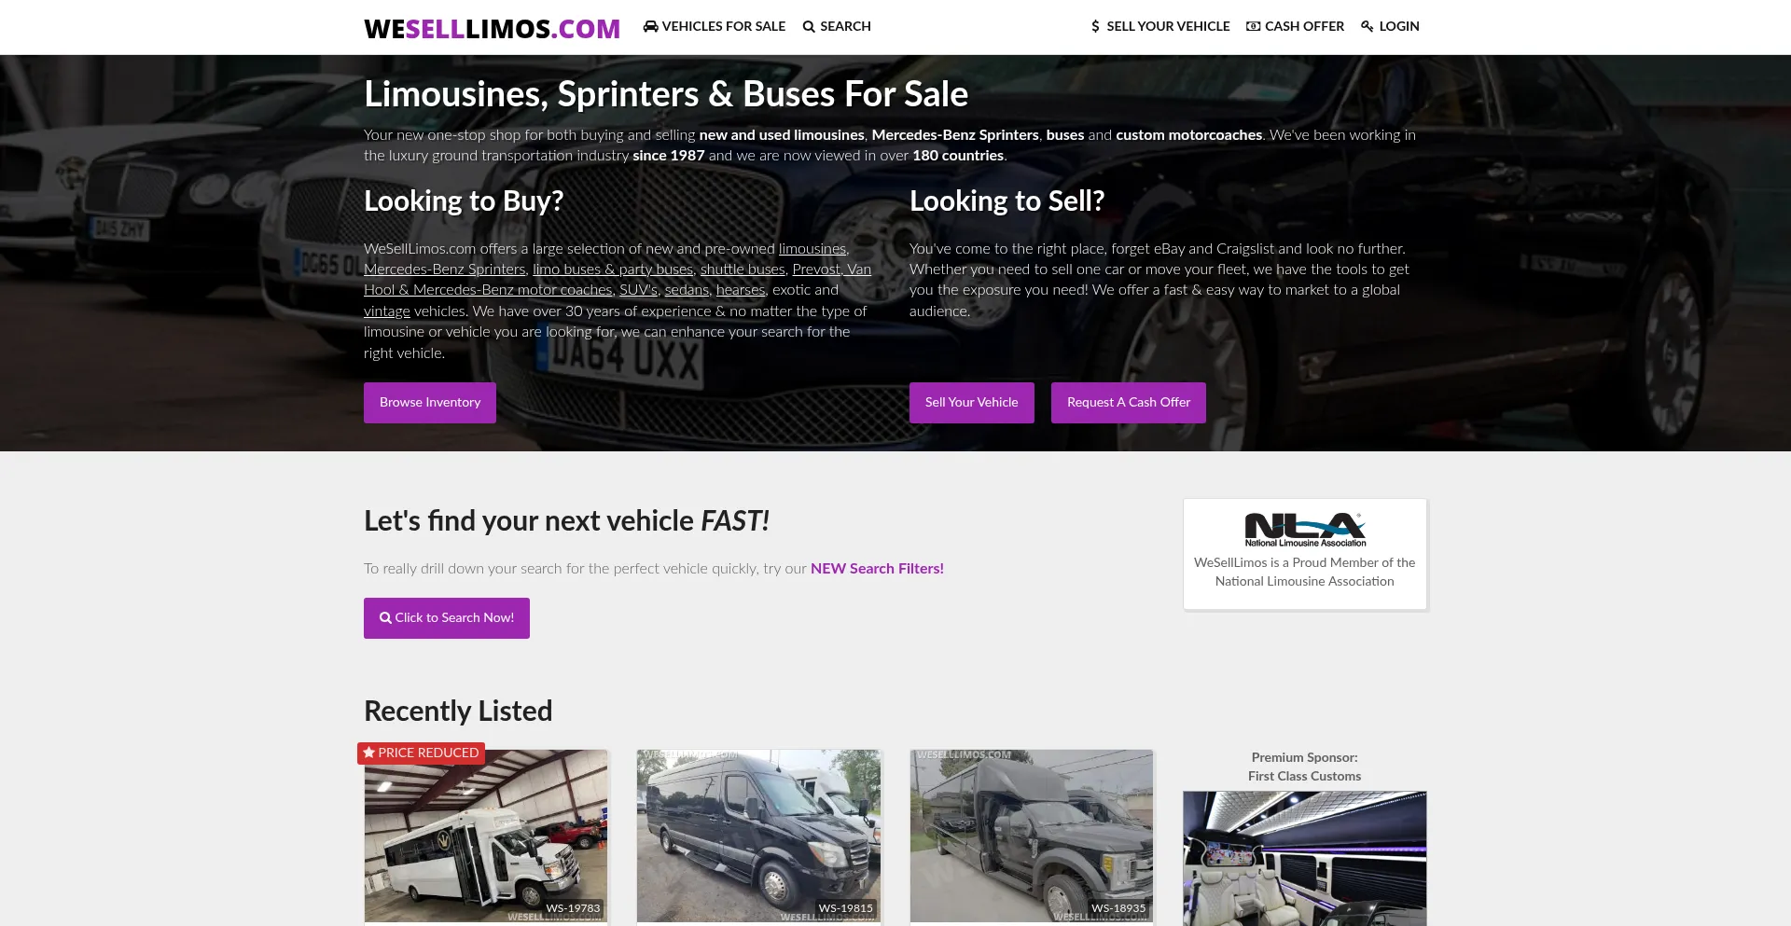Screen dimensions: 1791x926
Task: Click Request A Cash Offer button
Action: 1128,403
